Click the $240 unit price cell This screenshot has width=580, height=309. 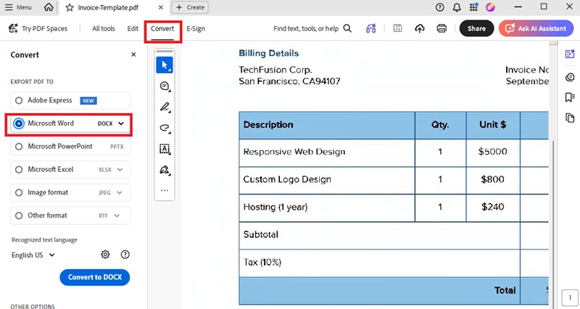click(x=493, y=207)
